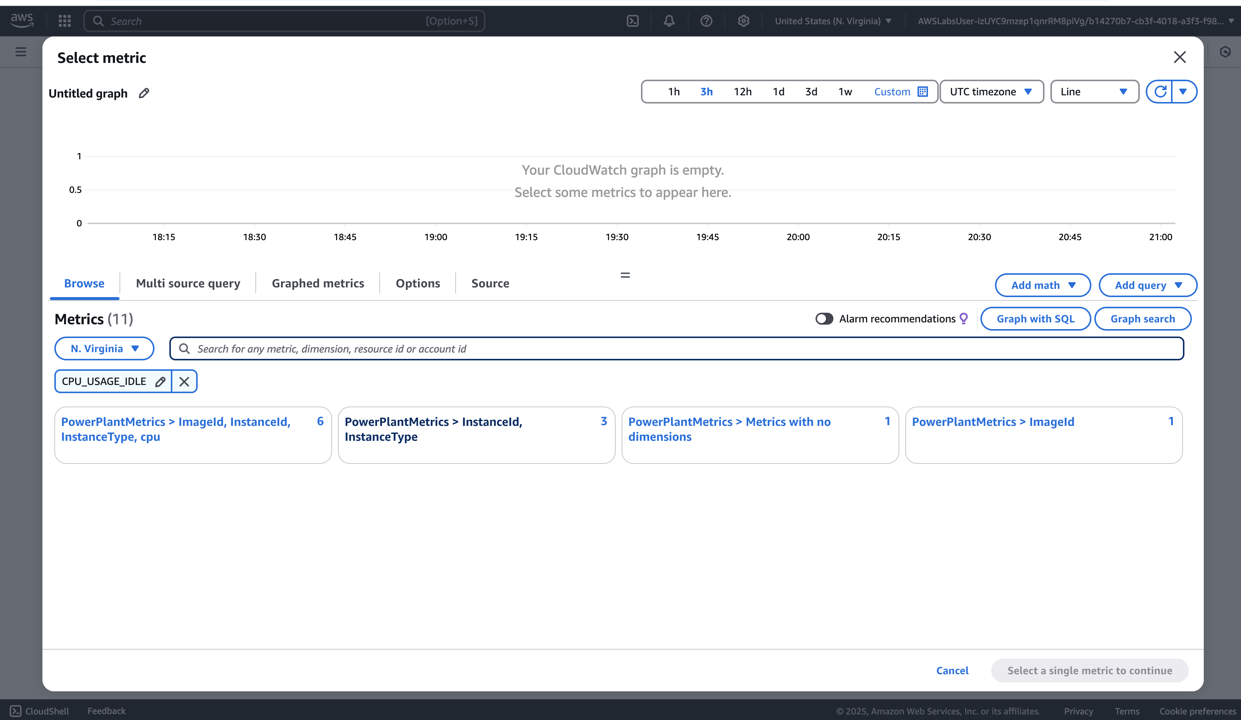The image size is (1241, 720).
Task: Open the help question mark icon
Action: coord(706,21)
